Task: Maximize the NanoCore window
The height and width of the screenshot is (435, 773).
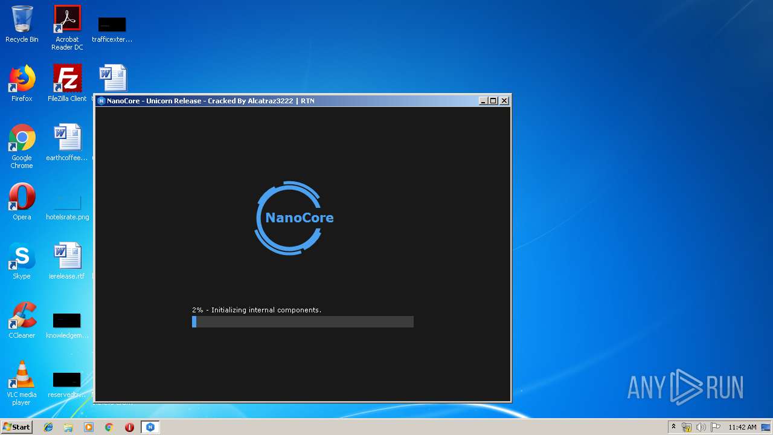Action: [493, 101]
